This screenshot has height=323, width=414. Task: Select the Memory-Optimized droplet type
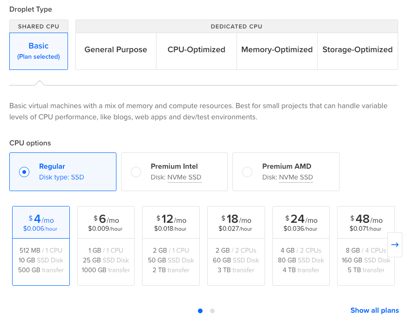277,50
